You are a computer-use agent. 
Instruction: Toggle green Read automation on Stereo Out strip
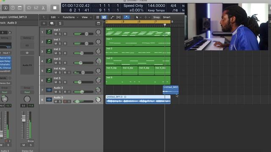(27, 92)
